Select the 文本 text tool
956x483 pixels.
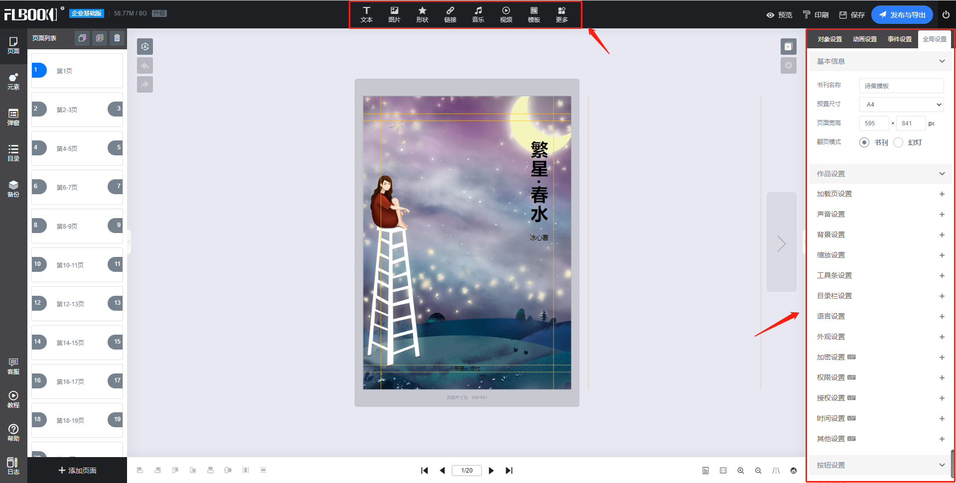[367, 15]
